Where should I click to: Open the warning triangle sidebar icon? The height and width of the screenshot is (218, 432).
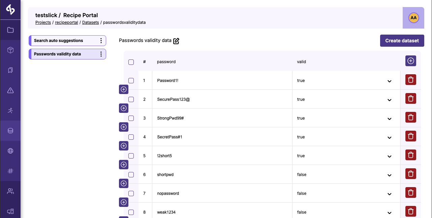click(x=10, y=90)
